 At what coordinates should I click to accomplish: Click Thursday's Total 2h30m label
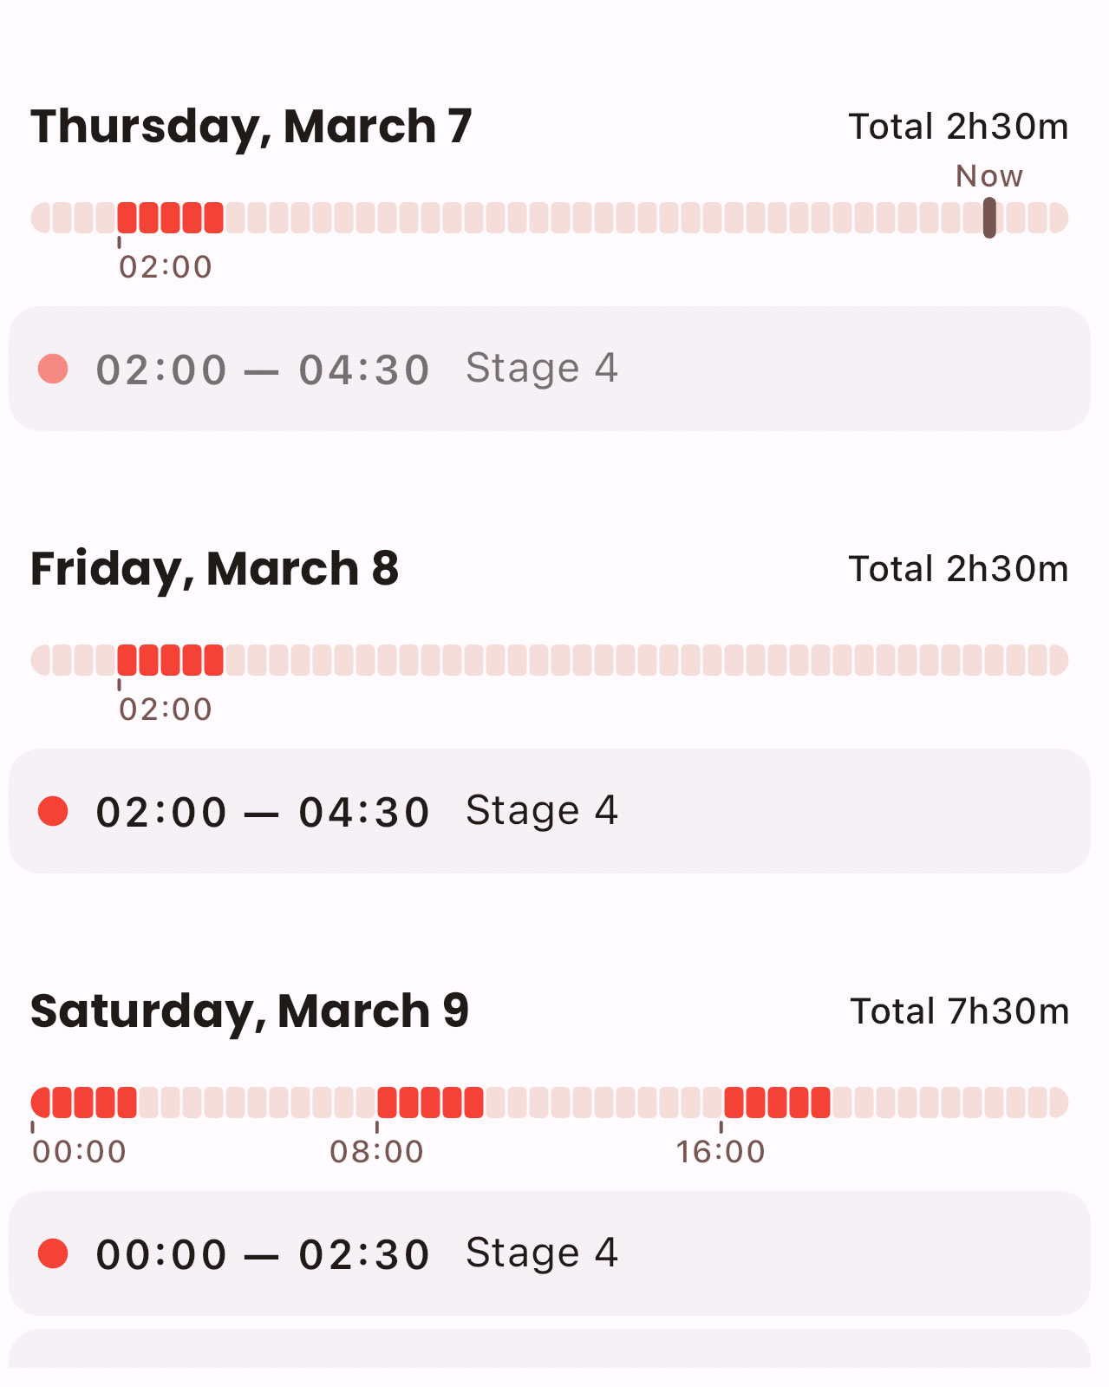click(x=958, y=127)
